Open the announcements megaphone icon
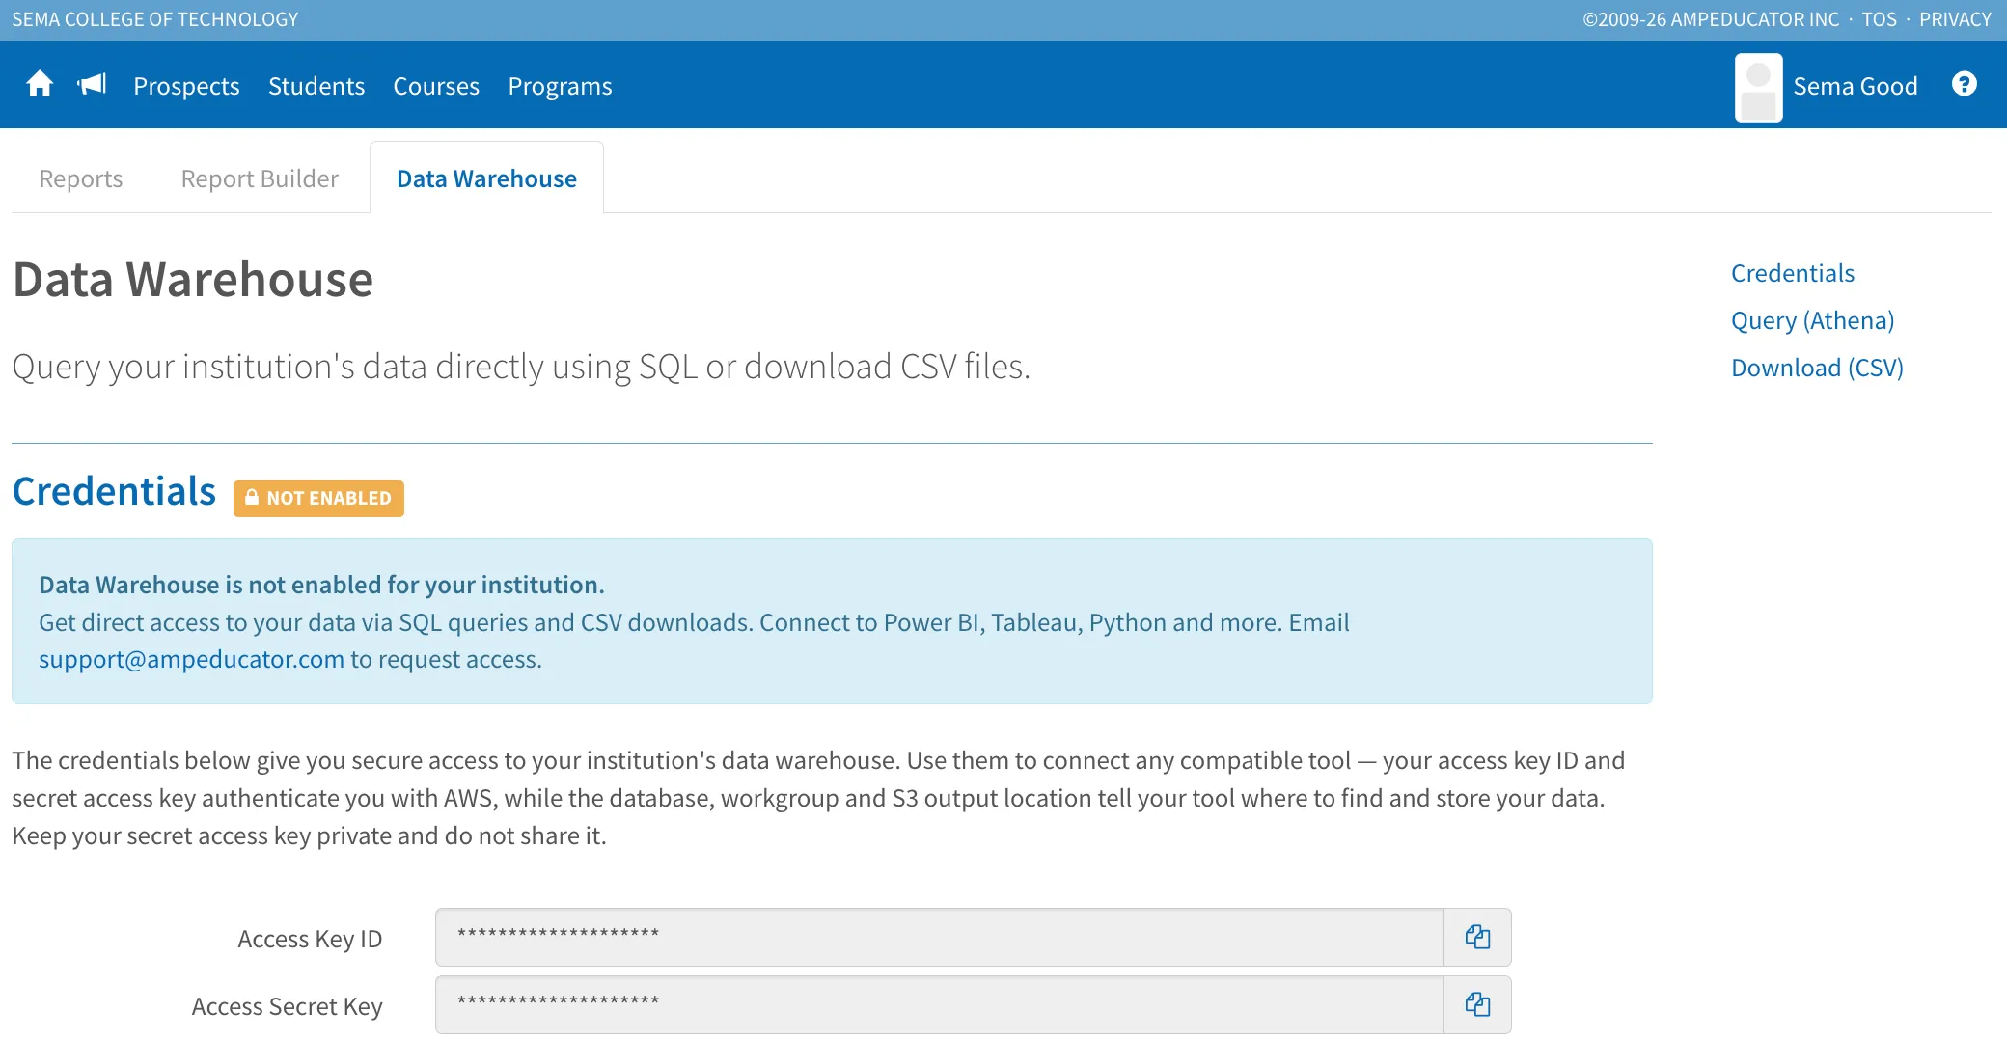 point(92,85)
